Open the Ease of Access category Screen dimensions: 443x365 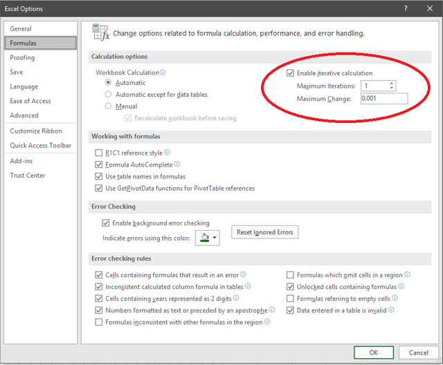tap(41, 101)
